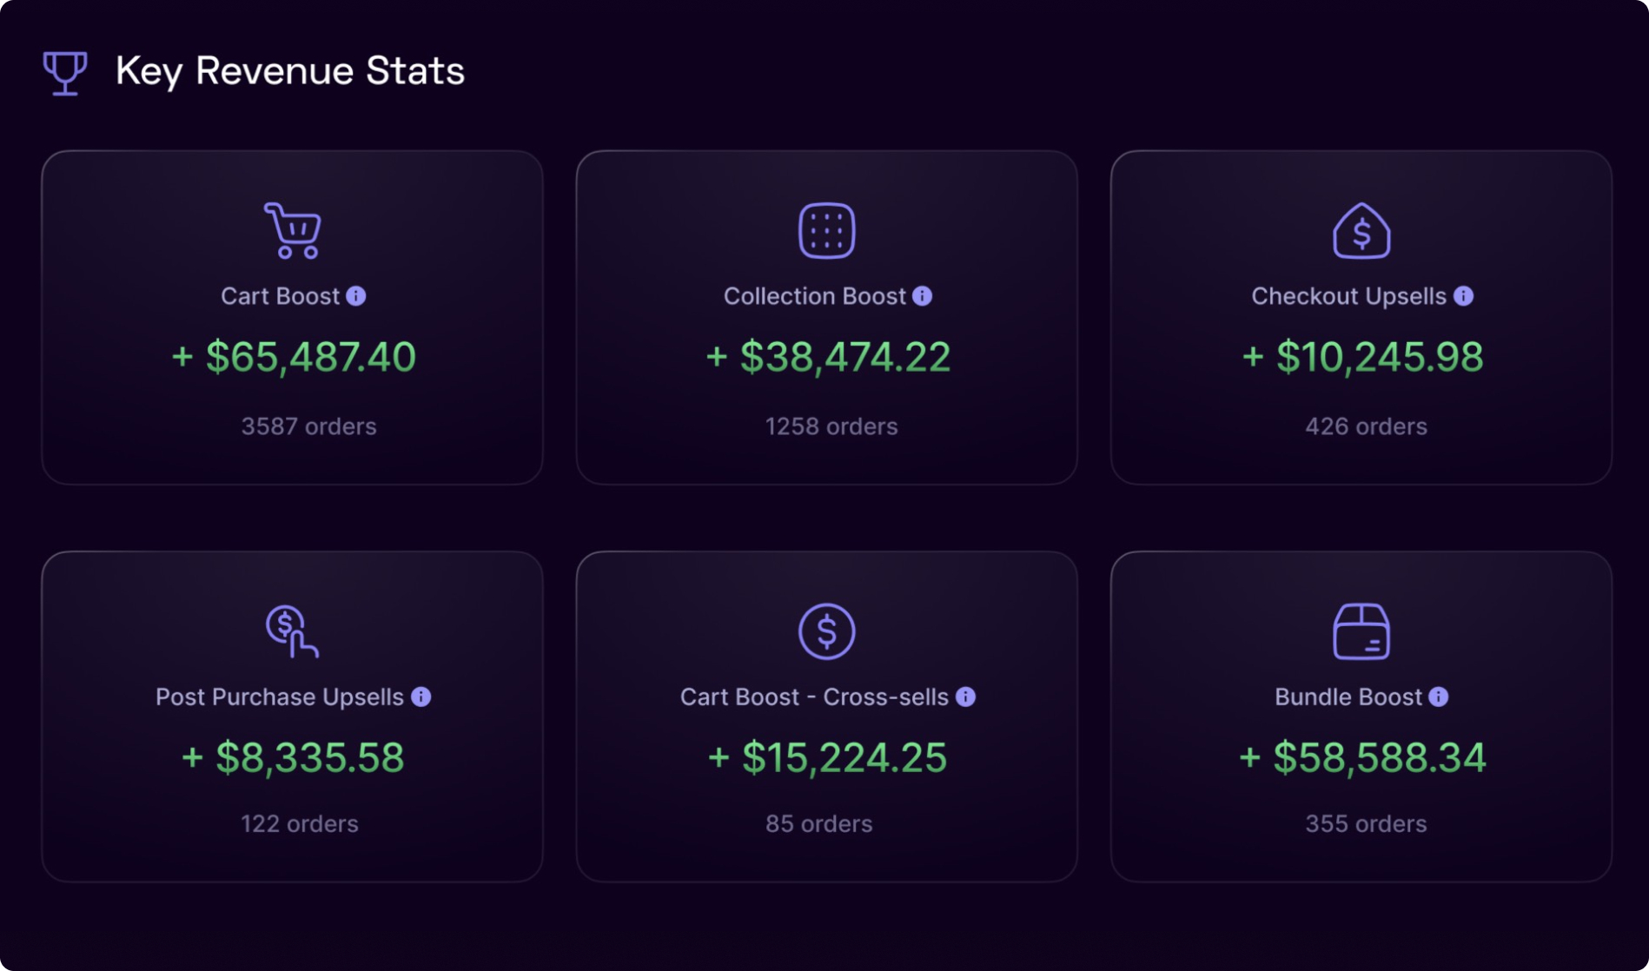This screenshot has height=971, width=1649.
Task: Click the shopping cart icon for Cart Boost
Action: point(293,231)
